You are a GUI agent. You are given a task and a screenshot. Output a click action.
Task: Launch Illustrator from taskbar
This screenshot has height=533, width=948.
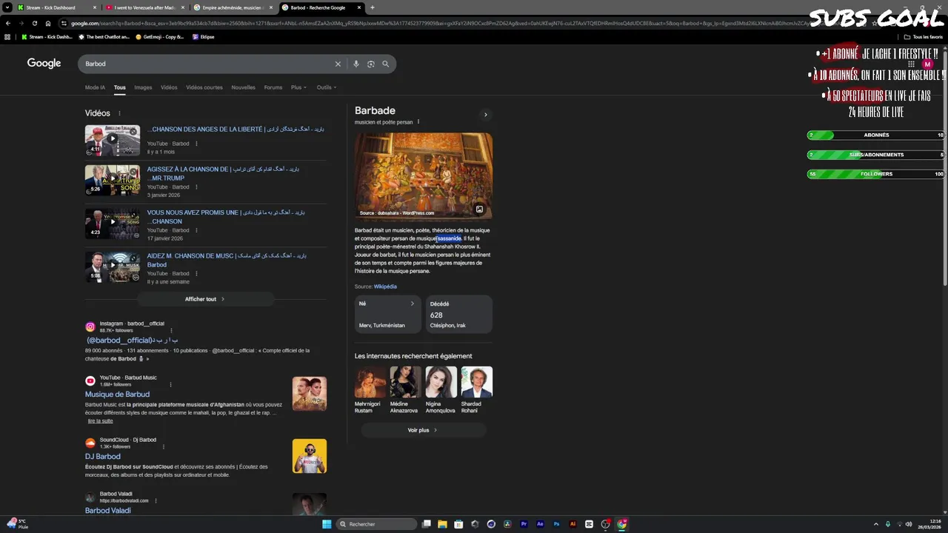(x=573, y=524)
